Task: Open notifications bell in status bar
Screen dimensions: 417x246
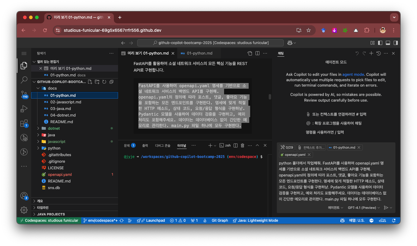Action: [x=394, y=221]
